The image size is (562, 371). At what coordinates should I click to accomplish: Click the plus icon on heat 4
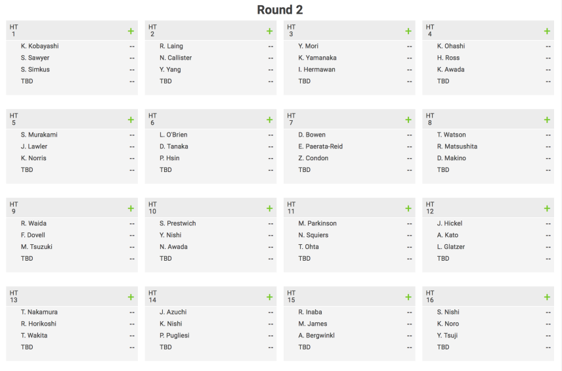pos(547,31)
